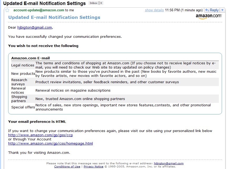Reply to the Amazon email
This screenshot has height=169, width=227.
(x=214, y=10)
